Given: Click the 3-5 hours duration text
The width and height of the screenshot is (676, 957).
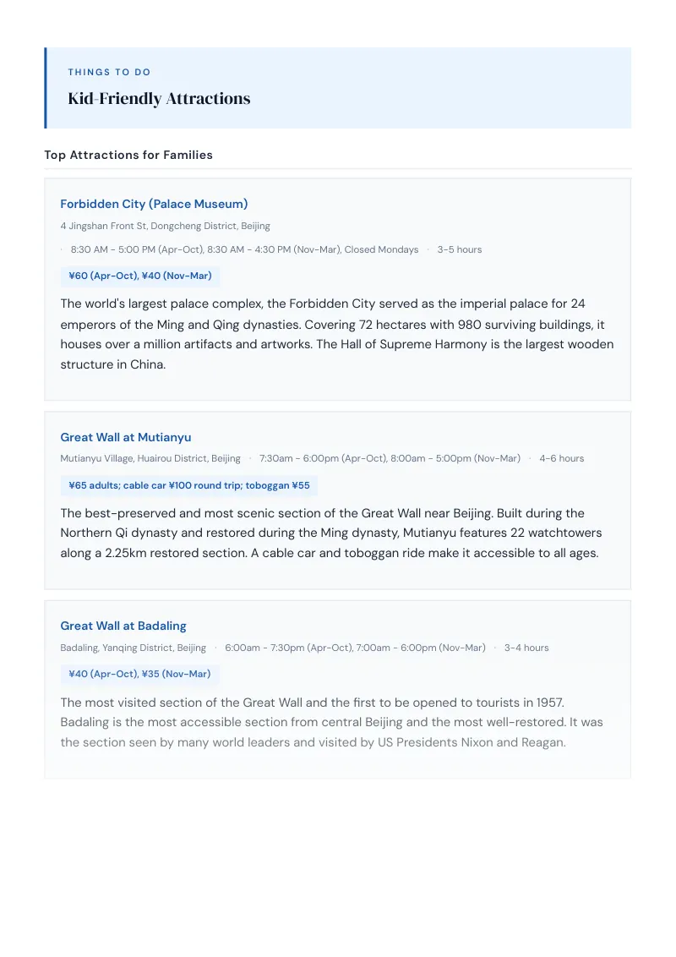Looking at the screenshot, I should coord(460,249).
